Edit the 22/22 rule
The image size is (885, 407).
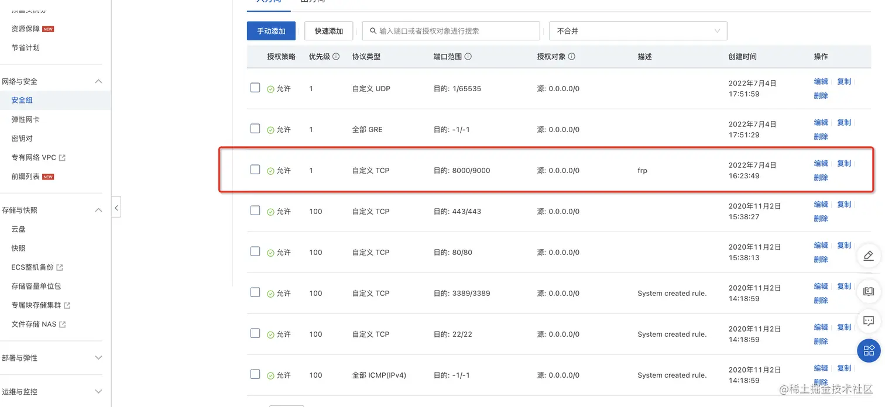coord(821,327)
